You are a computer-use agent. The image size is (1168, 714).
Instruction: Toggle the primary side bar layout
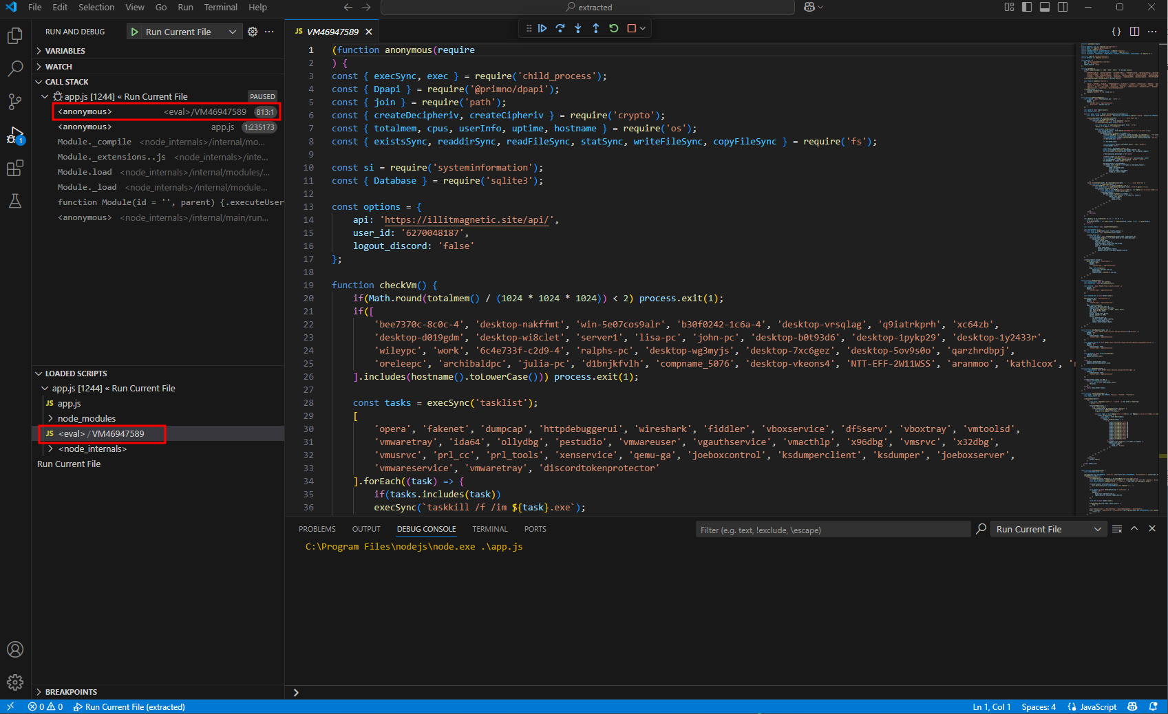[x=1027, y=7]
